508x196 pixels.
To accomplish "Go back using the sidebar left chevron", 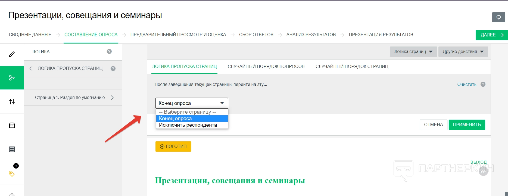I will (x=31, y=69).
